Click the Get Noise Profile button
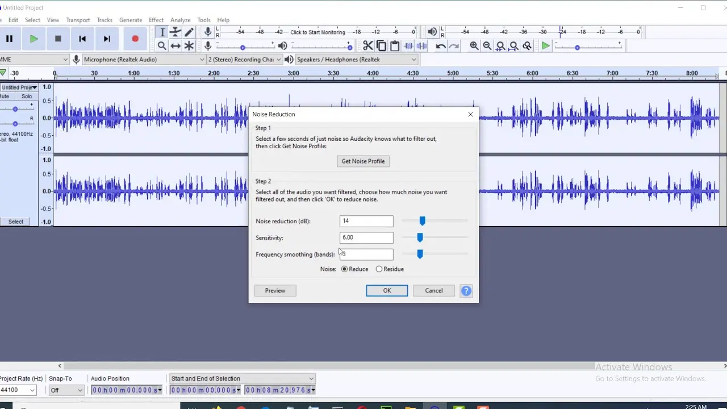The image size is (727, 409). (x=363, y=161)
